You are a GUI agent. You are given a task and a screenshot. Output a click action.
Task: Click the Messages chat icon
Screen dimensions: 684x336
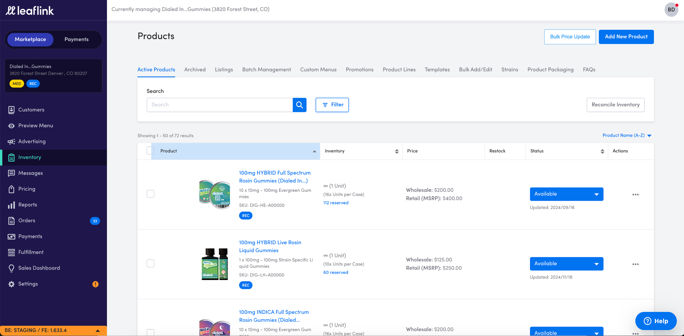[11, 173]
